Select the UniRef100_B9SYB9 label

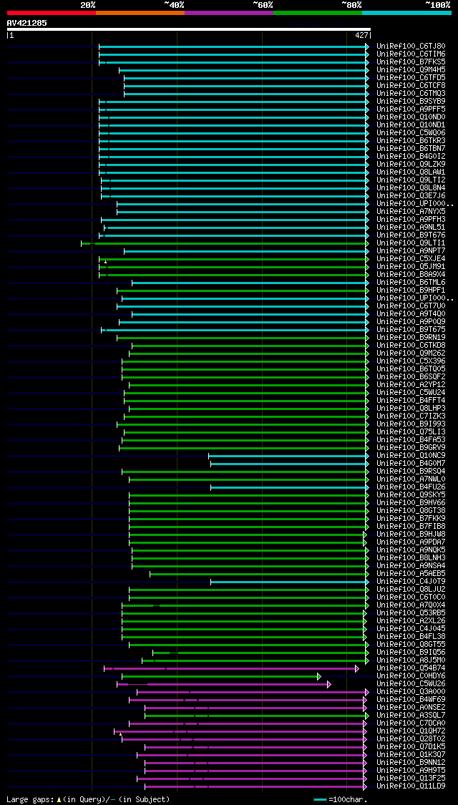coord(411,101)
